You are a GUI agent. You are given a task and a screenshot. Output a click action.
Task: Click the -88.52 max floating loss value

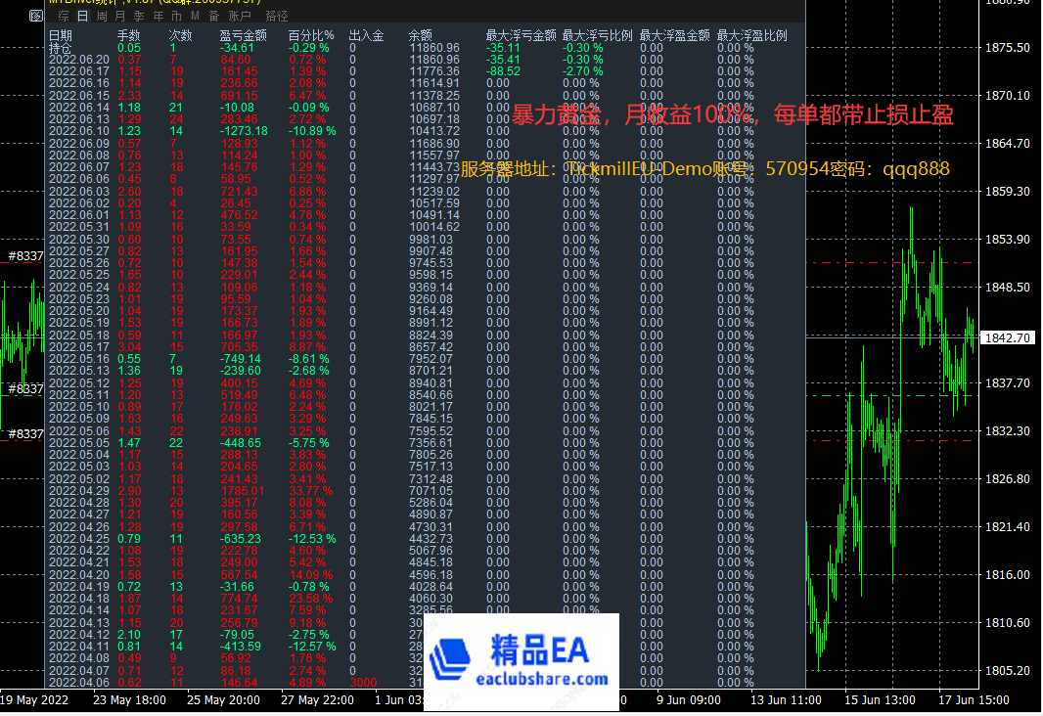[x=504, y=71]
